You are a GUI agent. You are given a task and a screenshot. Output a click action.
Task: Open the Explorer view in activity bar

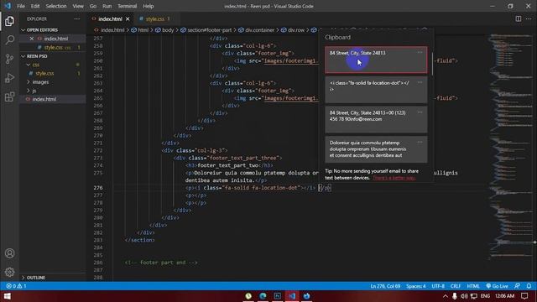click(9, 21)
